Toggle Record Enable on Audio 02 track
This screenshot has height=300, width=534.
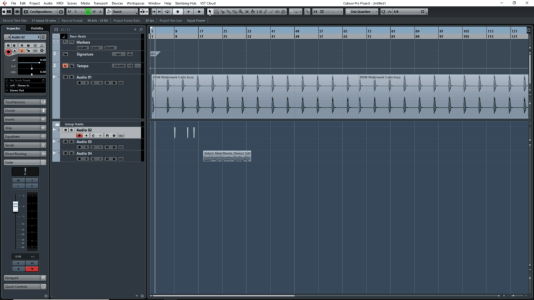pos(79,136)
